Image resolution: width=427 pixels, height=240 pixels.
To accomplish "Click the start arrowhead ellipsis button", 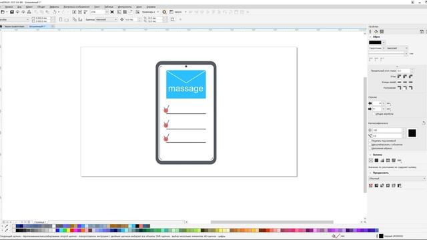I will pos(388,103).
